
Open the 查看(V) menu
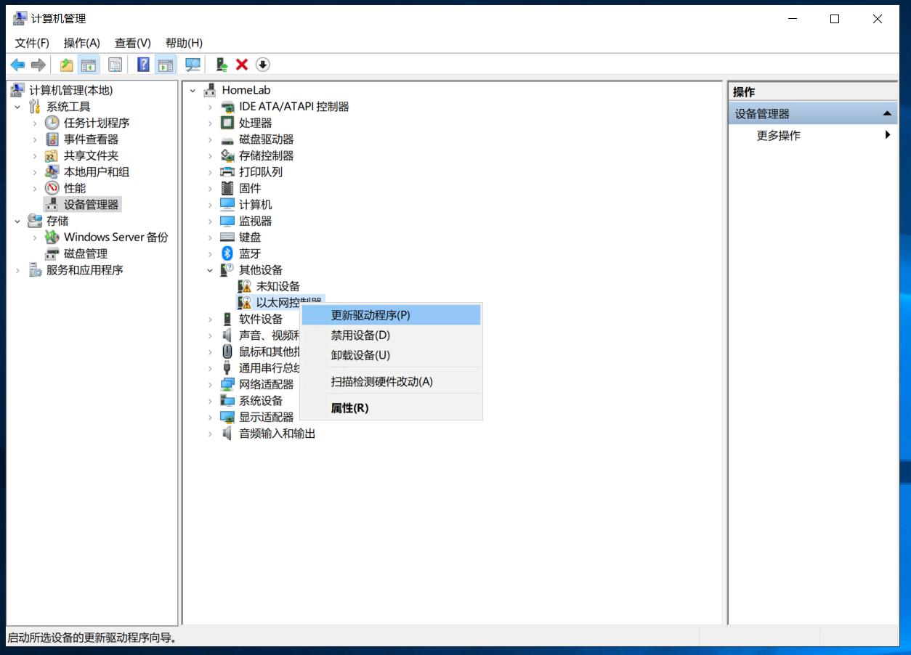click(x=133, y=43)
